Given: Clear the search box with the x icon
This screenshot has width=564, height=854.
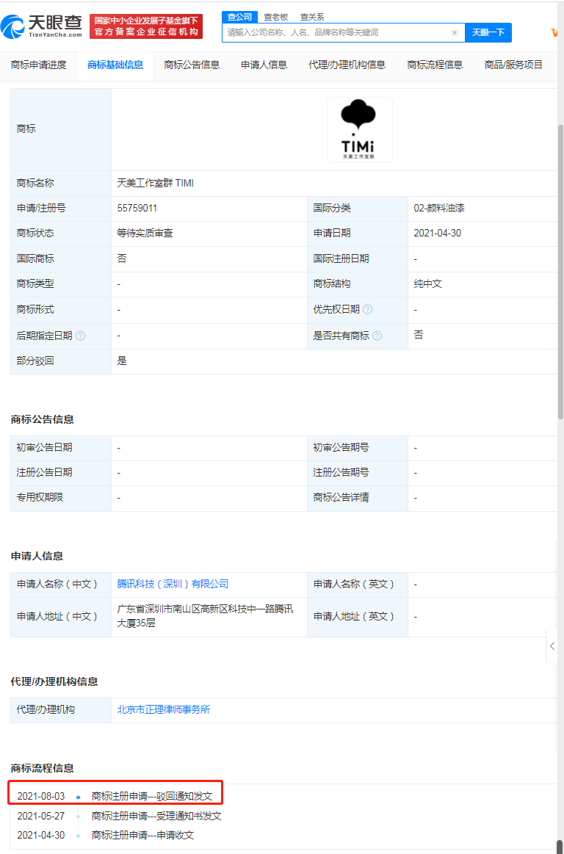Looking at the screenshot, I should (455, 33).
